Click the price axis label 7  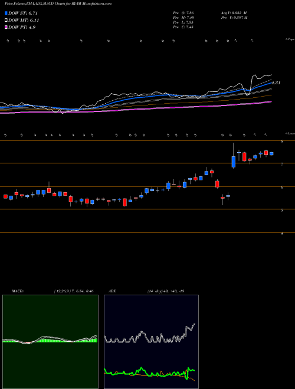pos(282,164)
